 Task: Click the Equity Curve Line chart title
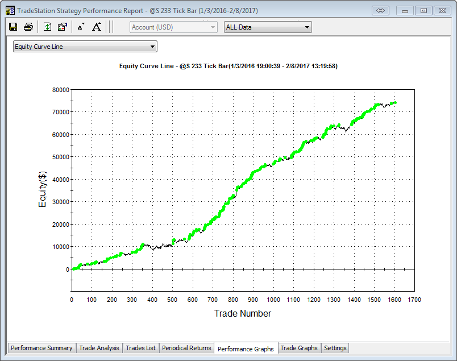tap(228, 66)
